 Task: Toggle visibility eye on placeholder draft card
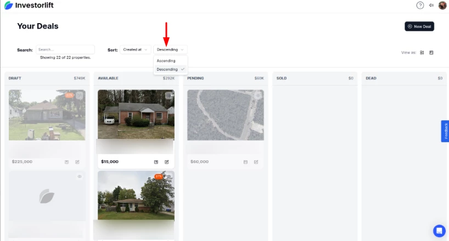[x=80, y=177]
